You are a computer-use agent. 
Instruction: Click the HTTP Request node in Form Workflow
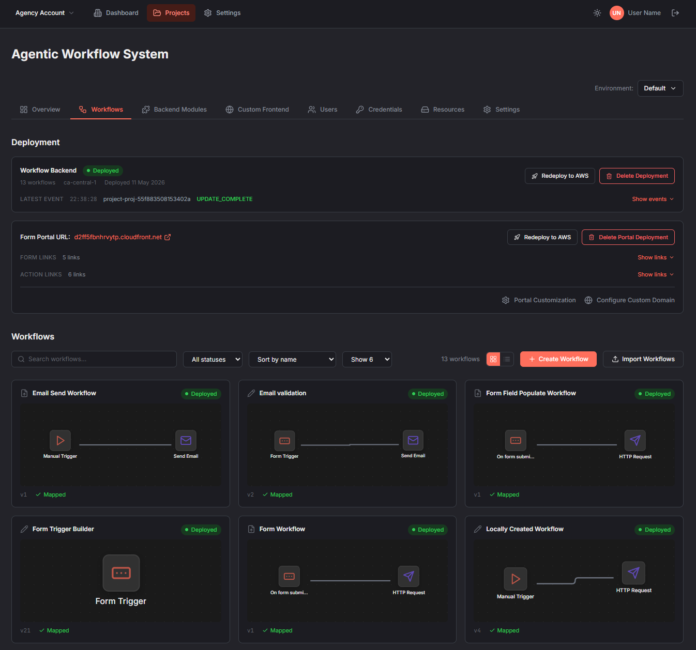408,576
